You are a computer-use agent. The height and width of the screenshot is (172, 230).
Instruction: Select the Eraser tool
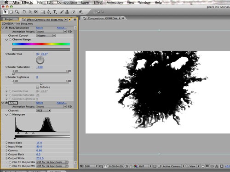(x=73, y=12)
